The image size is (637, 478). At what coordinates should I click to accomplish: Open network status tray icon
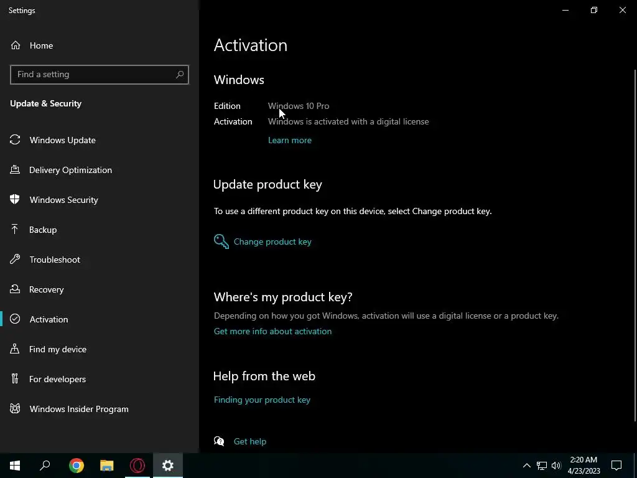point(542,466)
